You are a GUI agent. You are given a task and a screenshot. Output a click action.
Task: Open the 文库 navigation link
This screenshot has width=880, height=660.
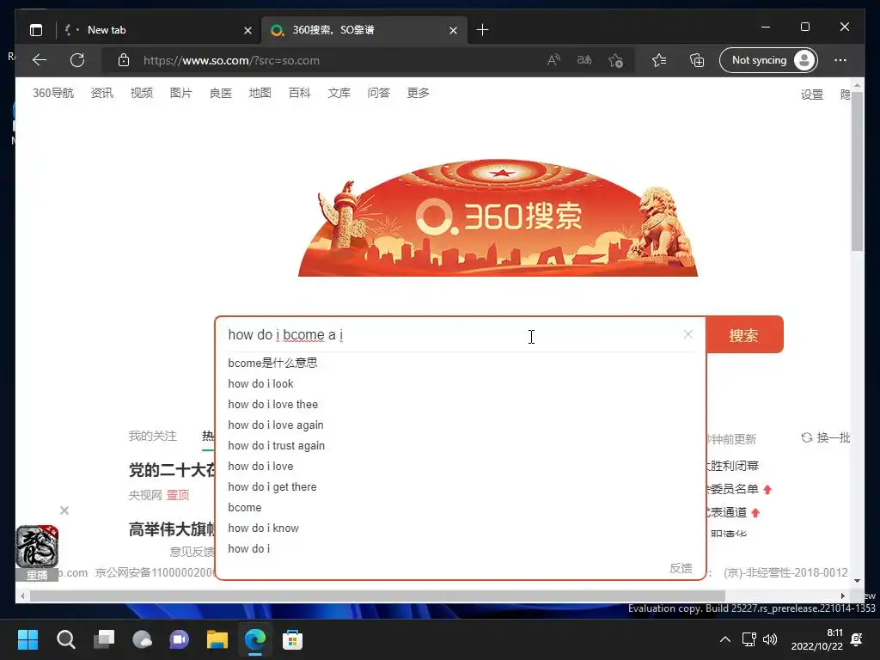tap(339, 93)
